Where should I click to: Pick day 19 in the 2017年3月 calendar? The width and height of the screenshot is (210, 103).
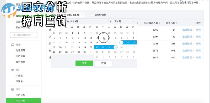coord(54,47)
